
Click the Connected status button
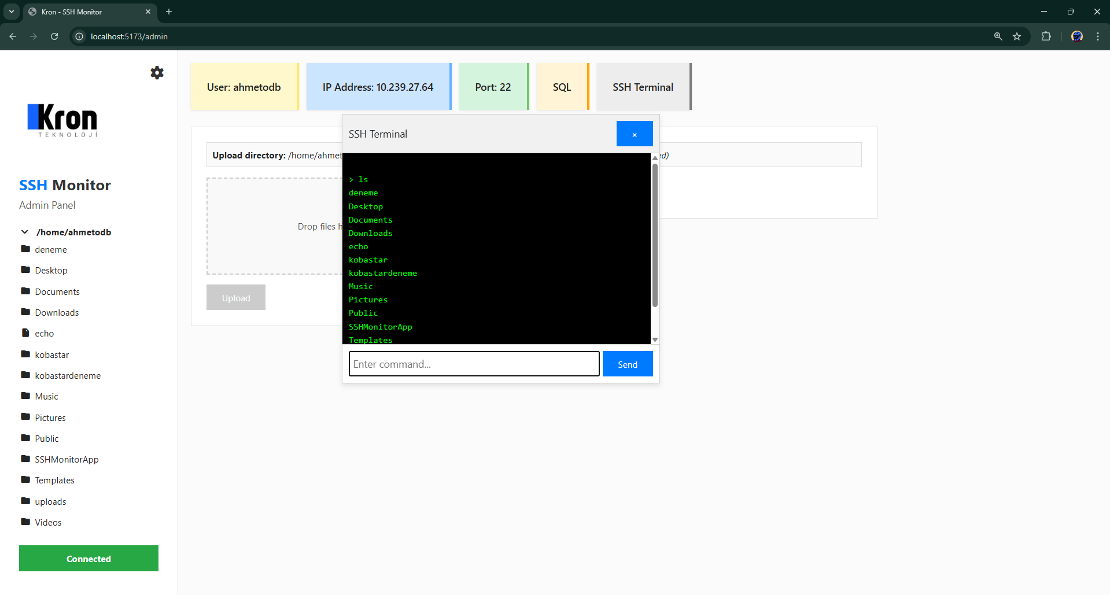click(x=88, y=558)
